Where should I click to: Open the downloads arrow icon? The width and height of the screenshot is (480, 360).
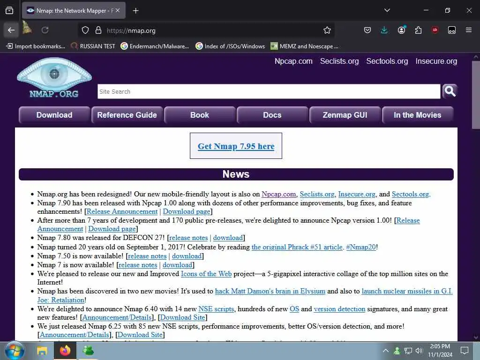(x=384, y=30)
